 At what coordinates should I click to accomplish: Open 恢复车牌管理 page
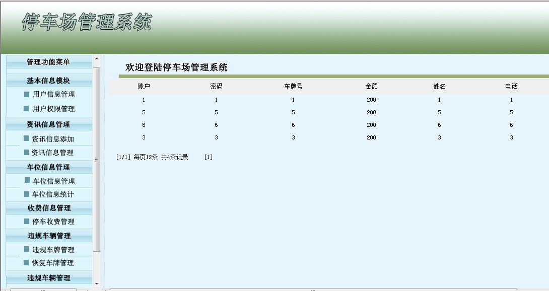53,263
